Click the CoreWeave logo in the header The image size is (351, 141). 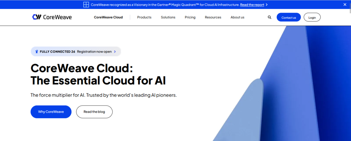click(x=52, y=17)
